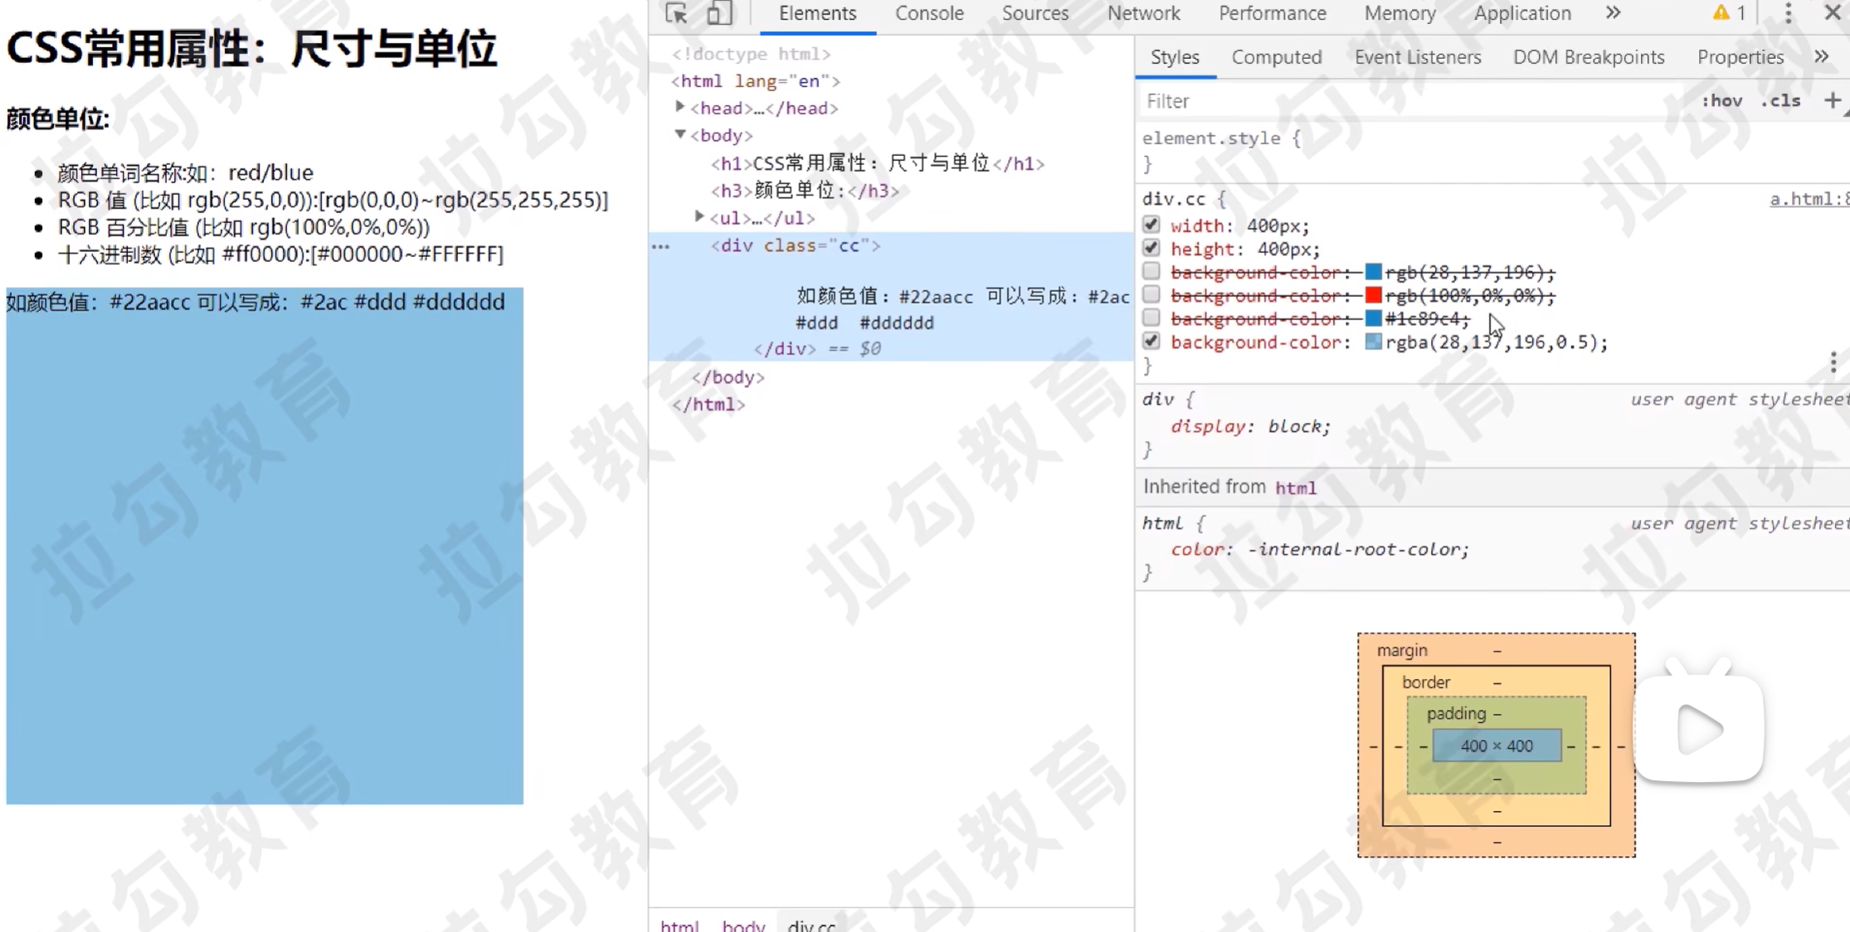
Task: Open the Computed styles tab
Action: click(x=1276, y=57)
